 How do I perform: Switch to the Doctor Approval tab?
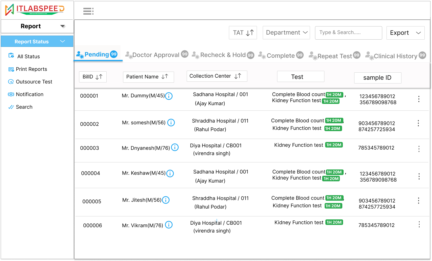pos(157,55)
